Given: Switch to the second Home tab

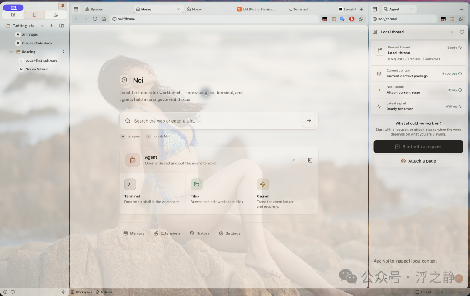Looking at the screenshot, I should tap(194, 9).
